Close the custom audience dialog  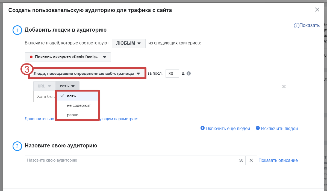point(317,10)
